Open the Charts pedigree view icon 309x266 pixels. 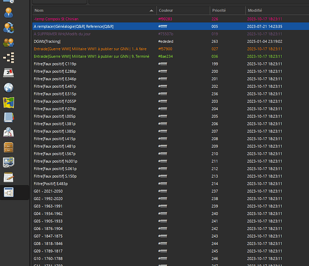(8, 57)
